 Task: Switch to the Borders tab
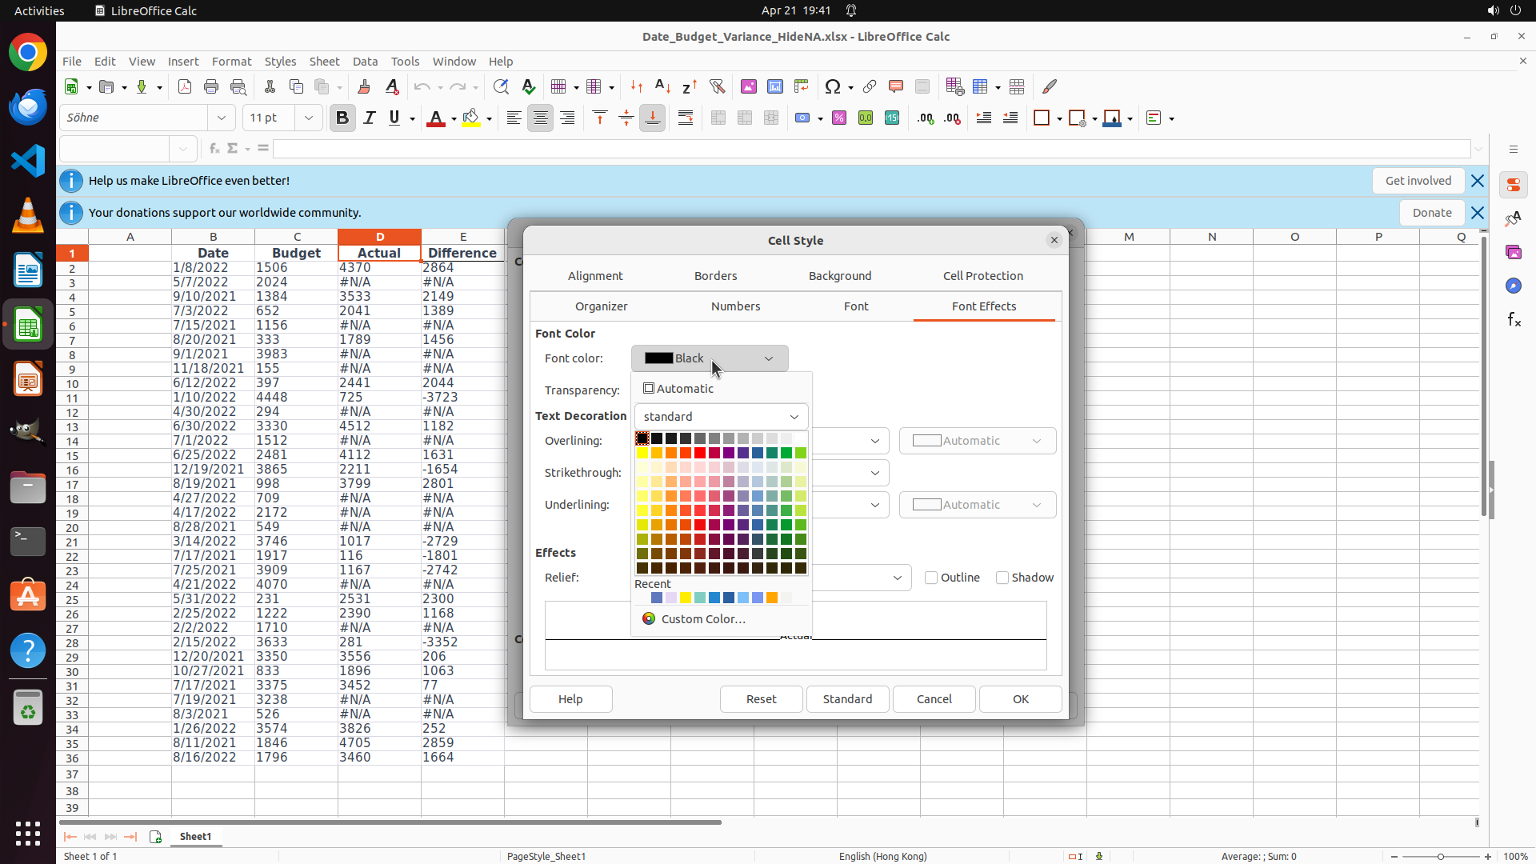coord(715,276)
